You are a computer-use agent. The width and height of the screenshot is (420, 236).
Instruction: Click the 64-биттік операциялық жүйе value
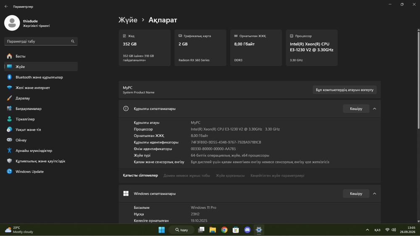(x=230, y=155)
